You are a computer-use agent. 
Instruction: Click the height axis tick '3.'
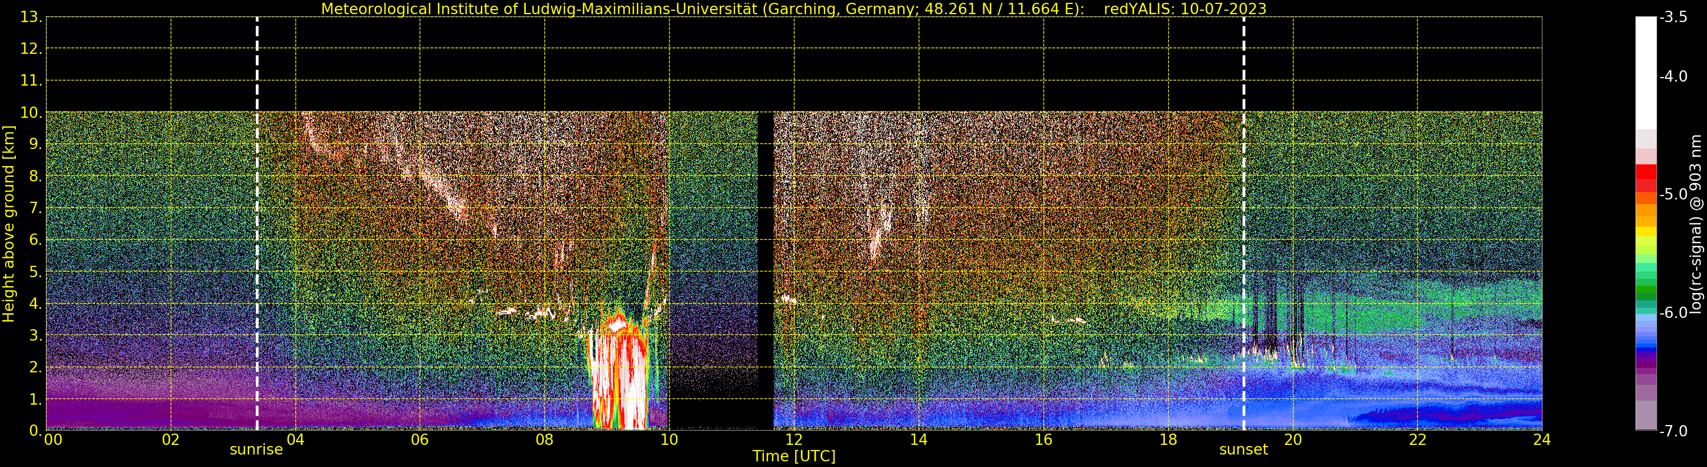tap(36, 335)
